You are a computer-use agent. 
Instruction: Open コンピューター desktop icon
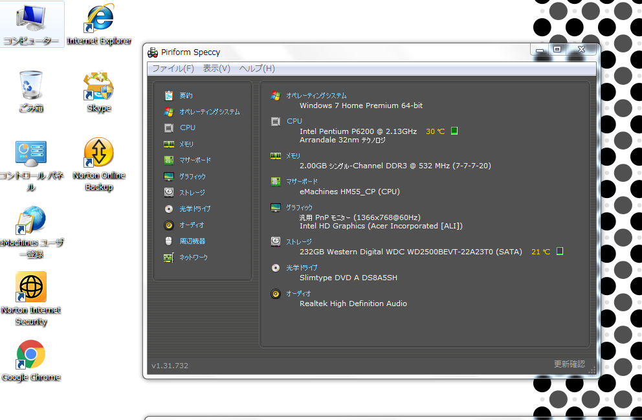(32, 24)
